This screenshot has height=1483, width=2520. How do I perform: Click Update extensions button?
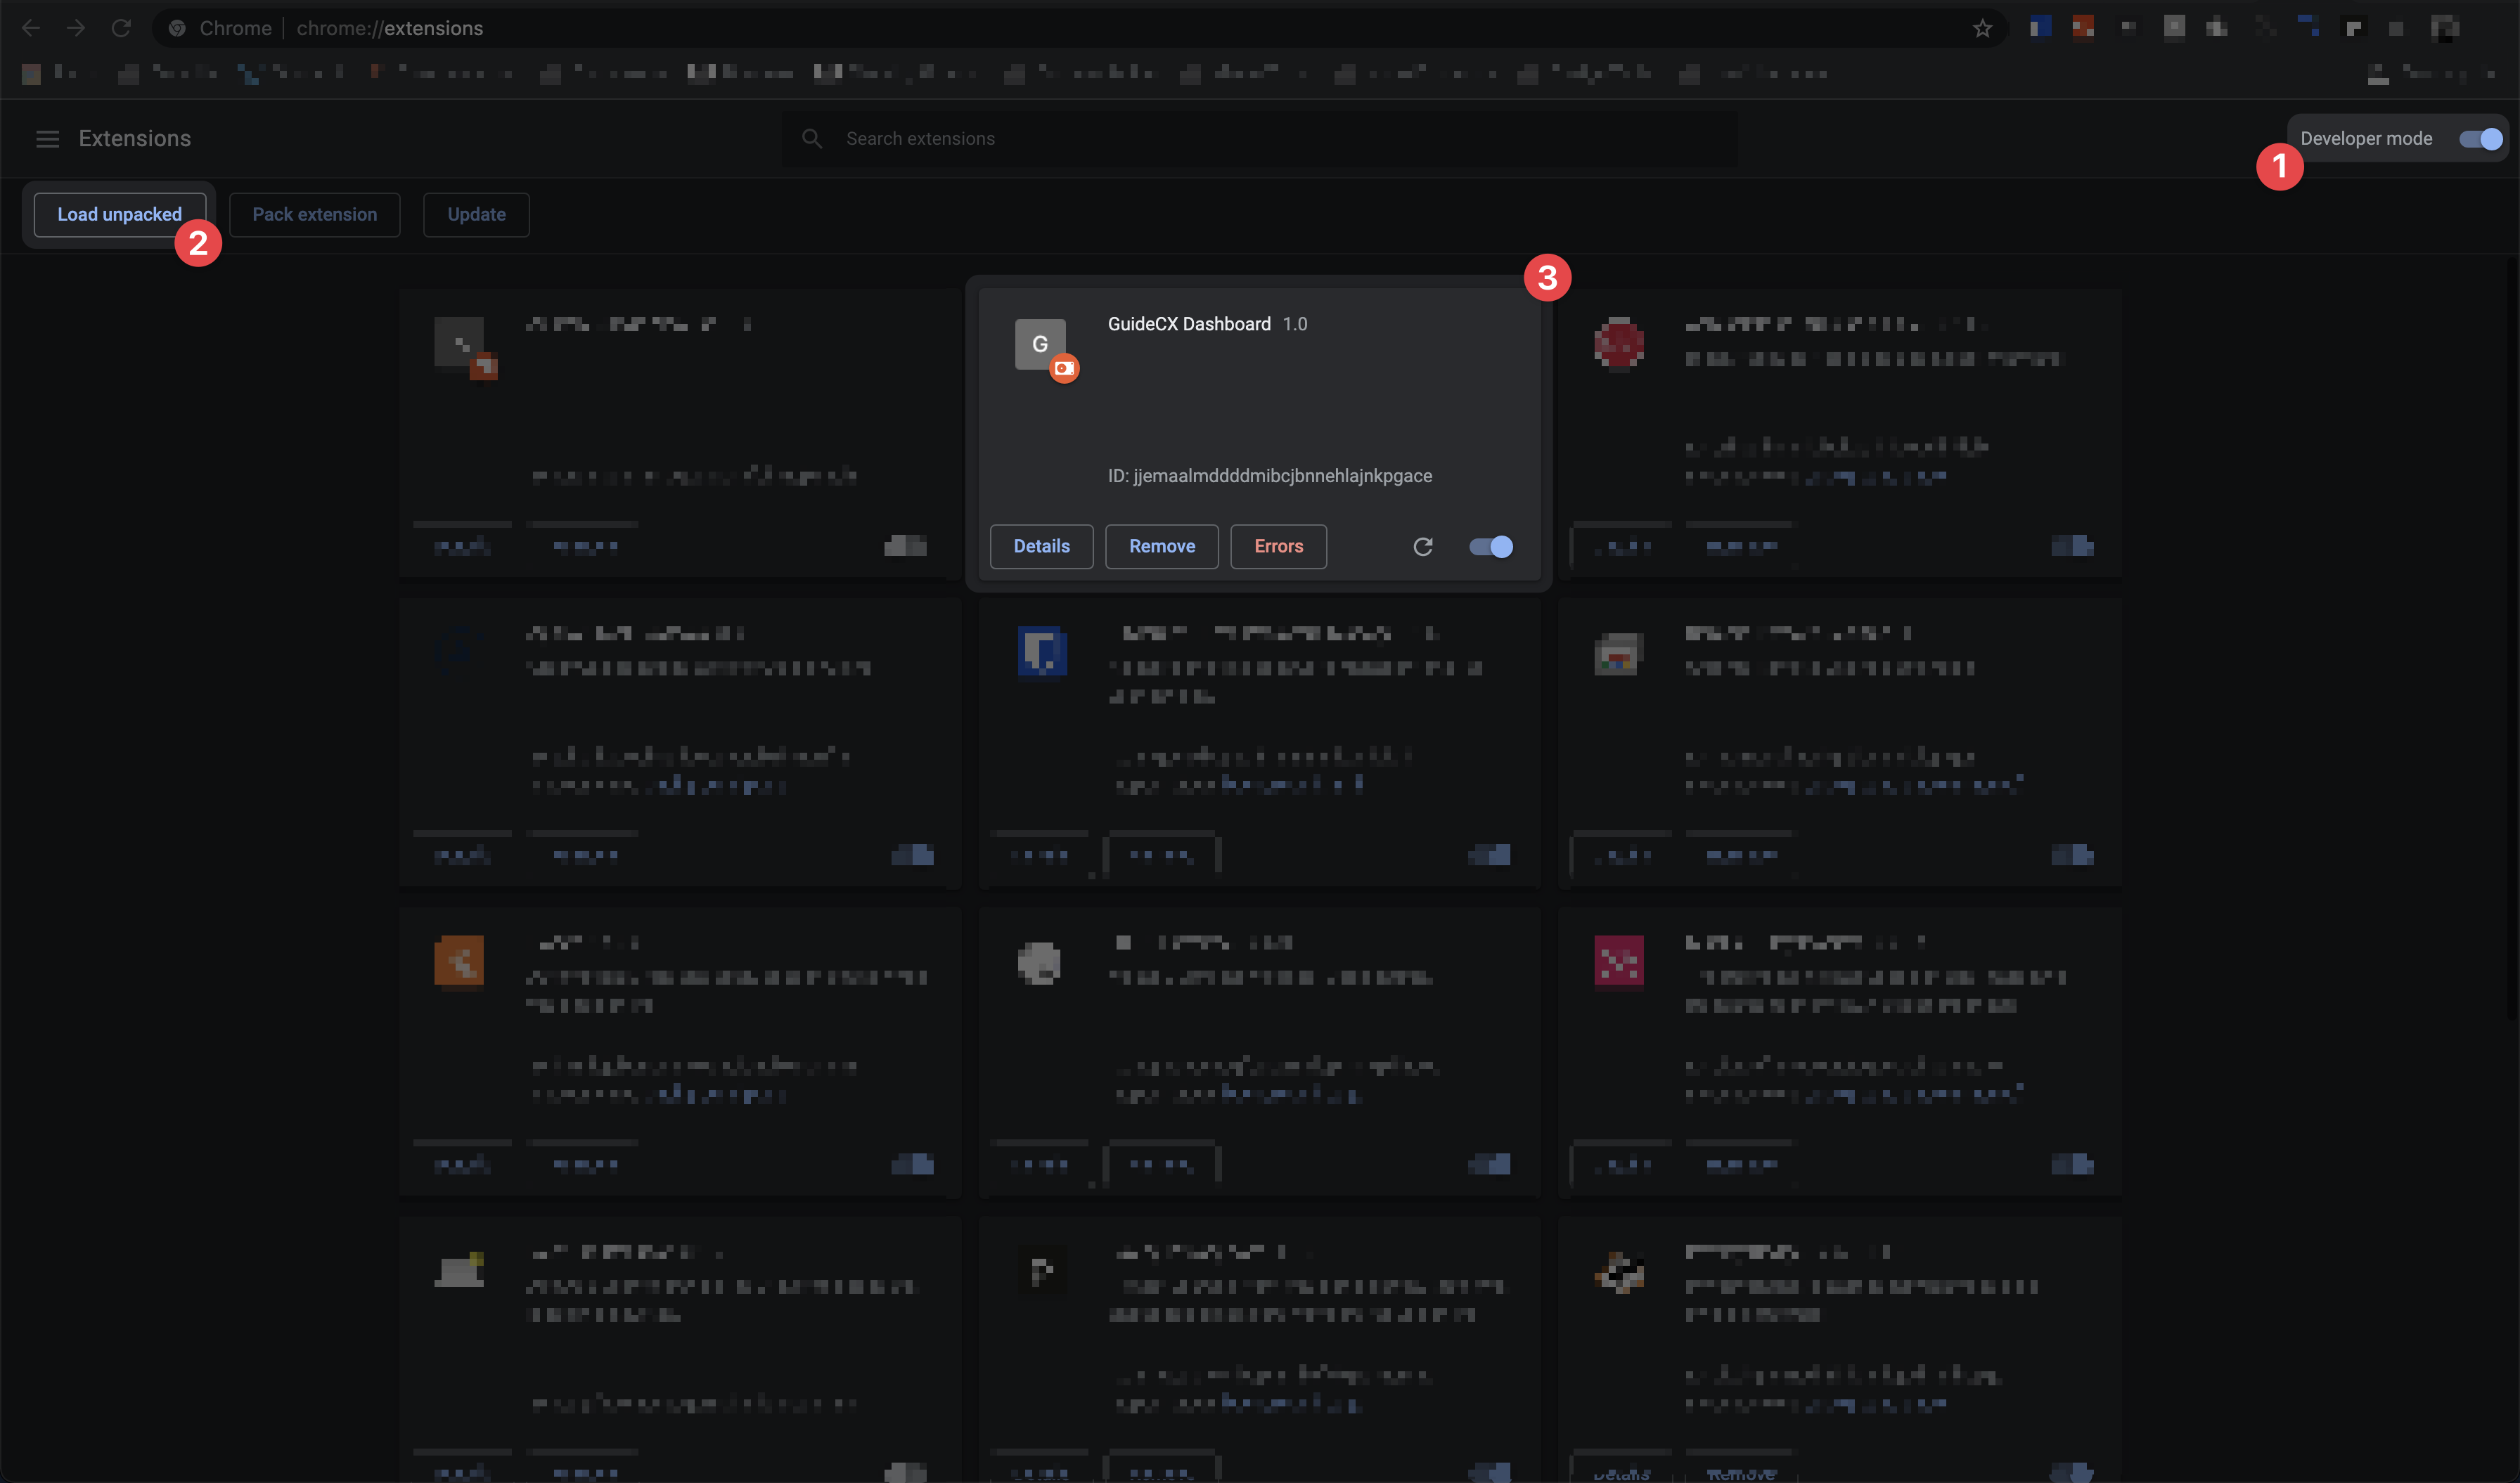(477, 214)
